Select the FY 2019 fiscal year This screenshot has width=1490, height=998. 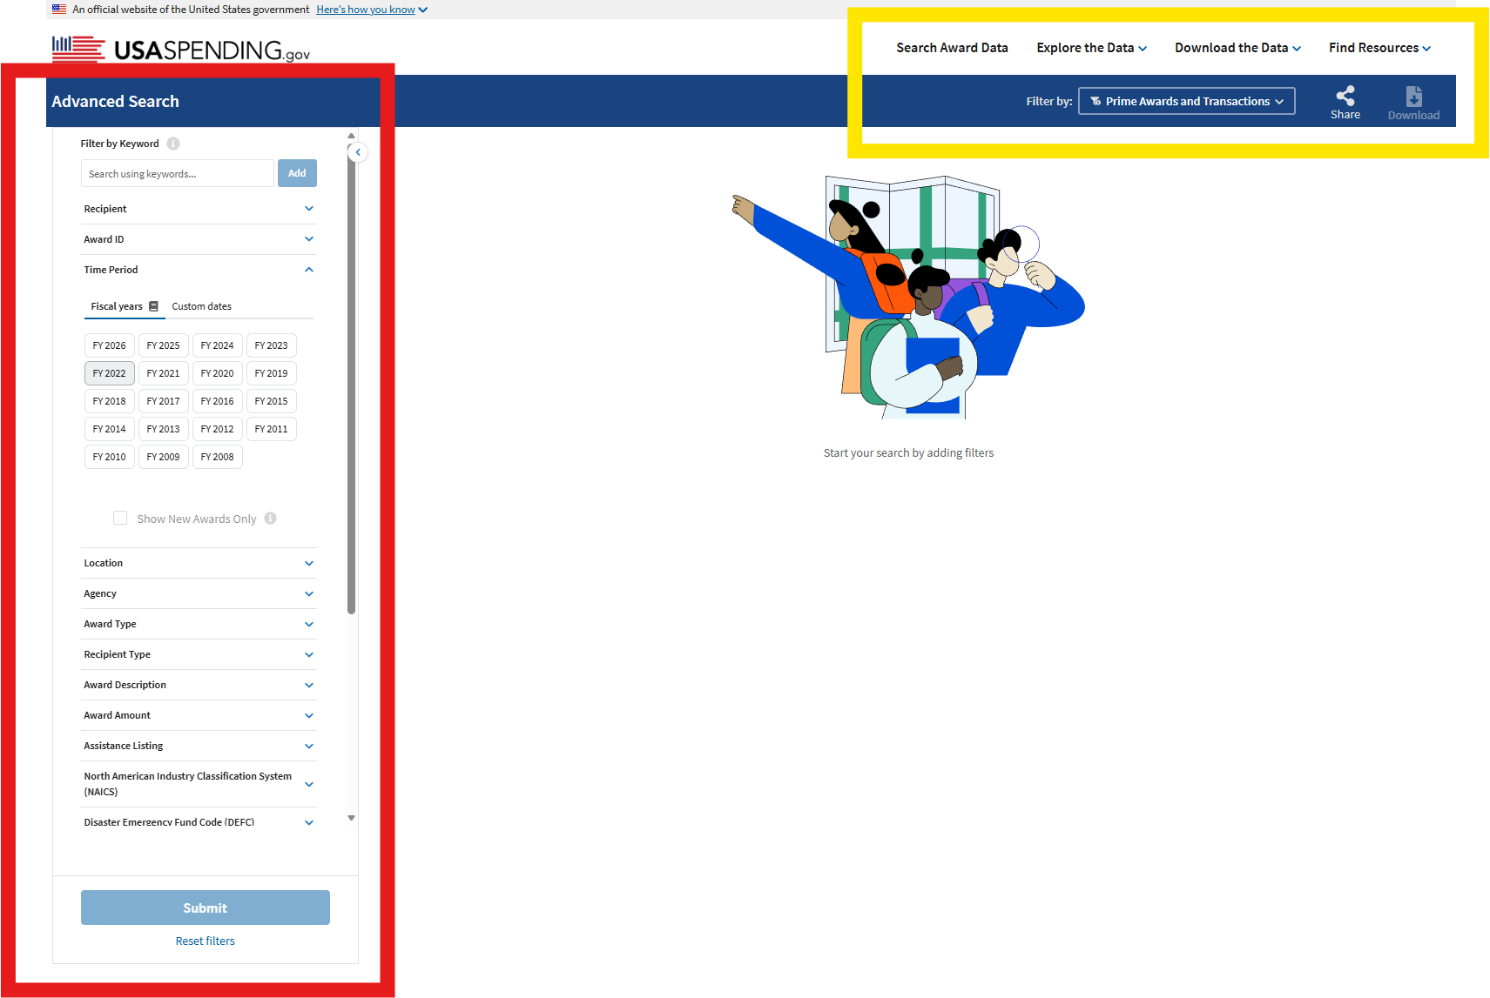pyautogui.click(x=271, y=372)
